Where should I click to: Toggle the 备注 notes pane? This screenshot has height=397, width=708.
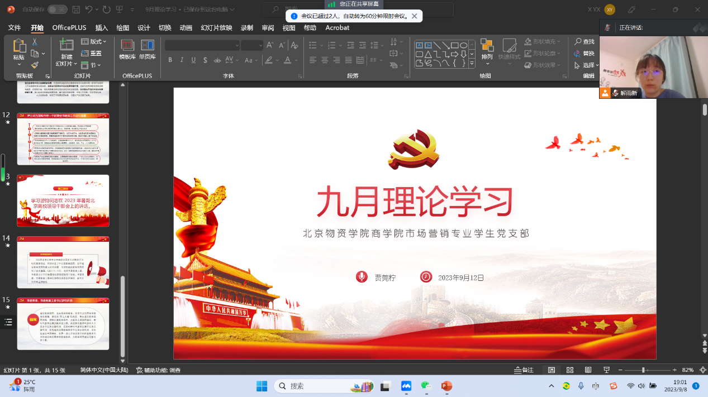524,370
